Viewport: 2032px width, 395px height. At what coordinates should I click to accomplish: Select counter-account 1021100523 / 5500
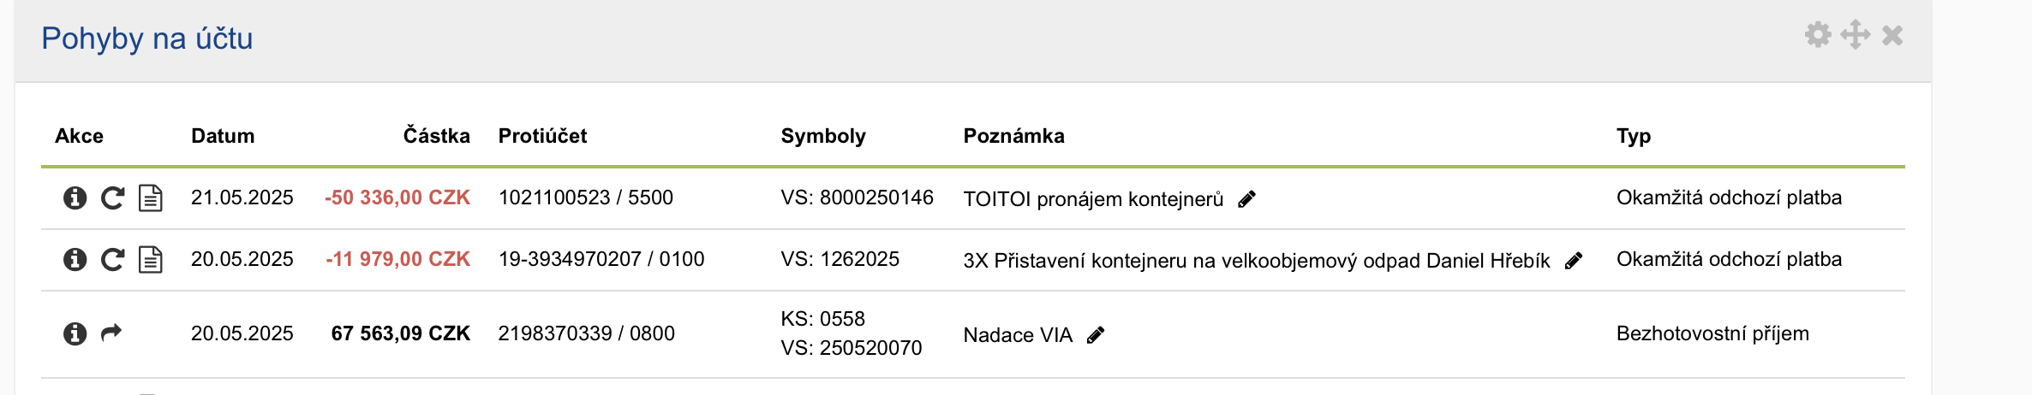click(x=586, y=197)
